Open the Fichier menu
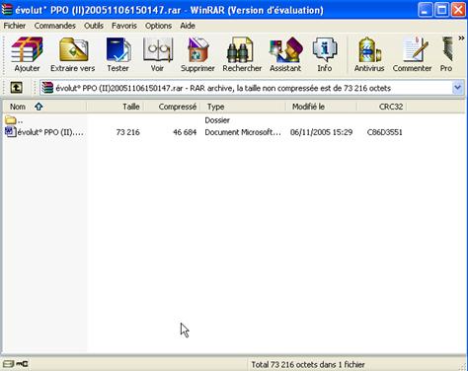This screenshot has height=371, width=468. click(15, 26)
